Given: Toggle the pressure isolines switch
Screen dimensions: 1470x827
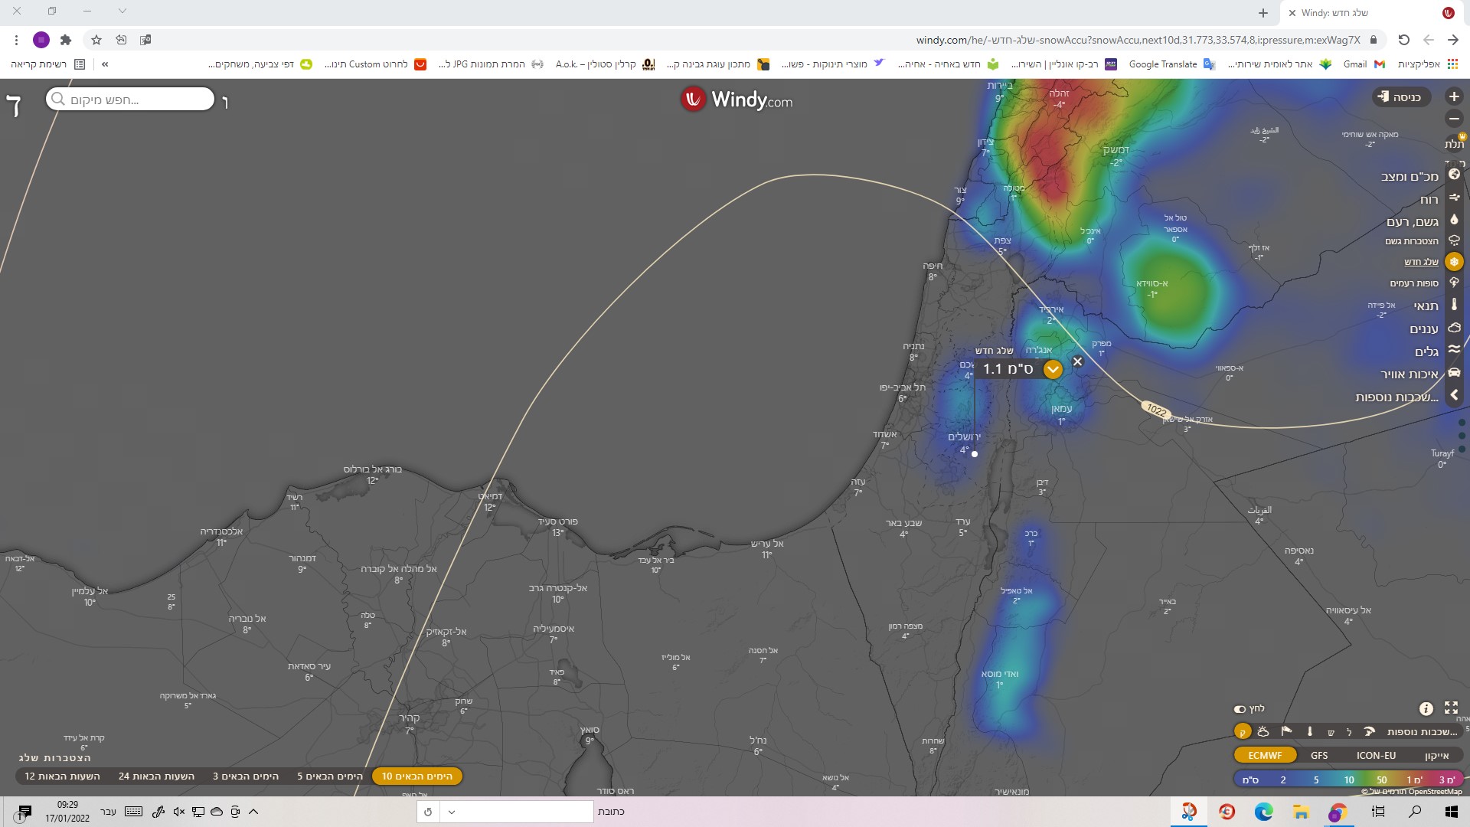Looking at the screenshot, I should [1240, 709].
